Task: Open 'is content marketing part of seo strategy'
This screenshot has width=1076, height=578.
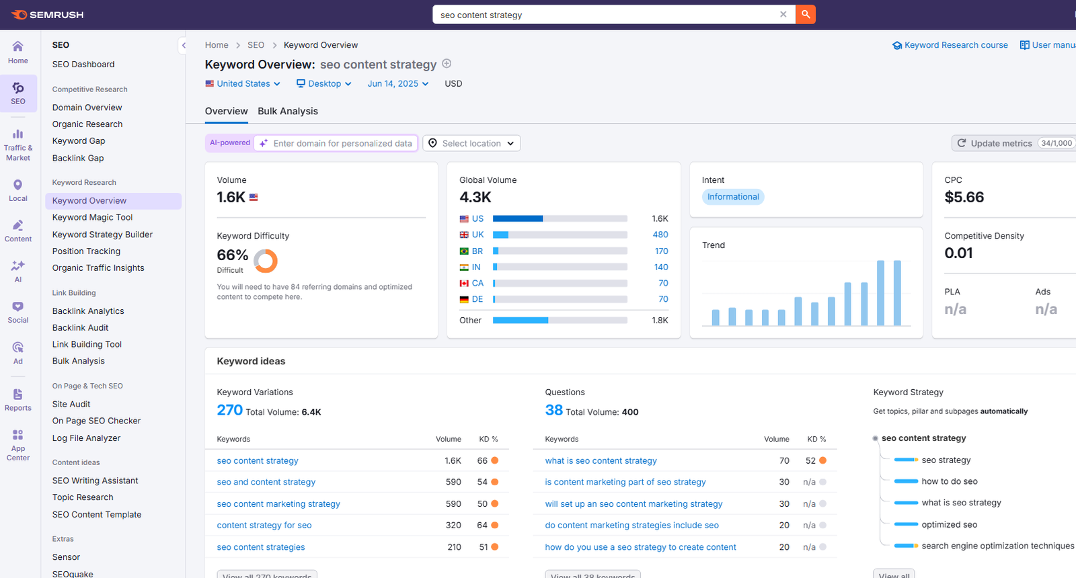Action: 625,483
